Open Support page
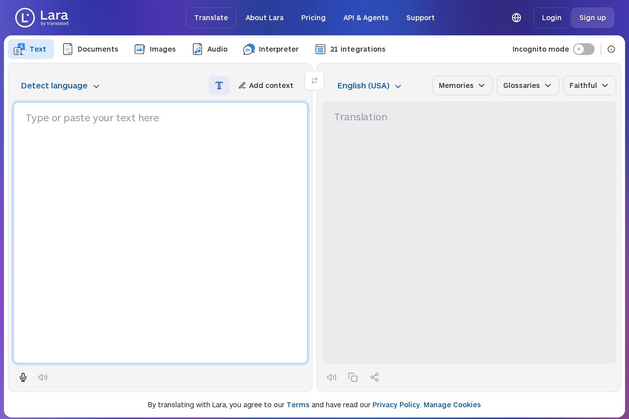629x419 pixels. coord(421,18)
